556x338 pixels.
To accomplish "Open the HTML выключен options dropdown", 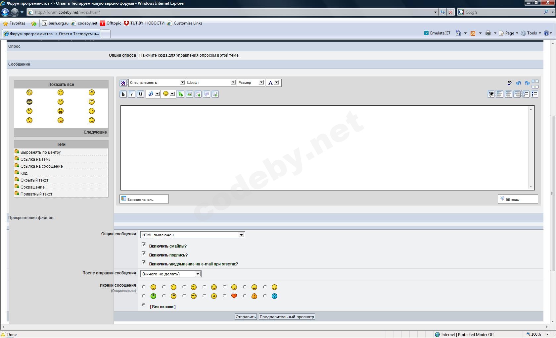I will (x=193, y=235).
